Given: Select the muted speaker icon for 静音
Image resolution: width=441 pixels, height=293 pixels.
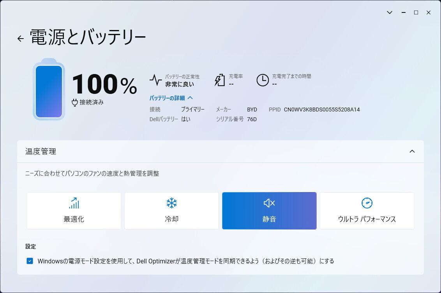Looking at the screenshot, I should pyautogui.click(x=269, y=203).
